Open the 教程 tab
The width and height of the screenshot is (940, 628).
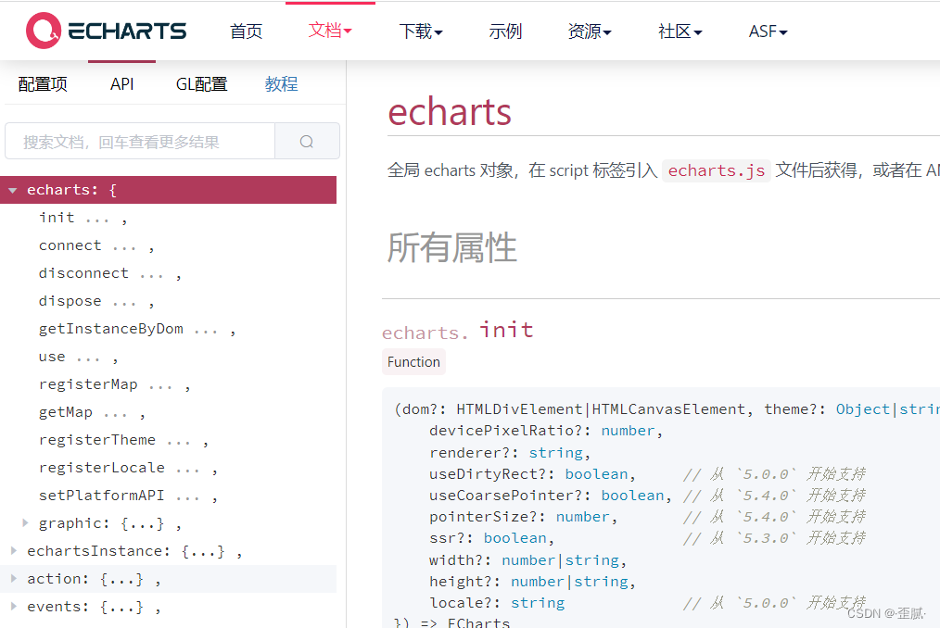point(281,83)
